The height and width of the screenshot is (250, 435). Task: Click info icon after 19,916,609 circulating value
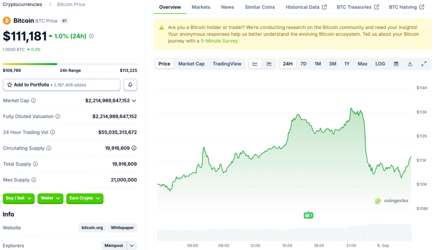[x=134, y=148]
